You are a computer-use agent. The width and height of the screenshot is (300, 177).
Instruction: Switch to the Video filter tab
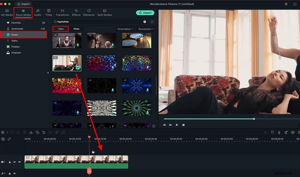point(61,29)
